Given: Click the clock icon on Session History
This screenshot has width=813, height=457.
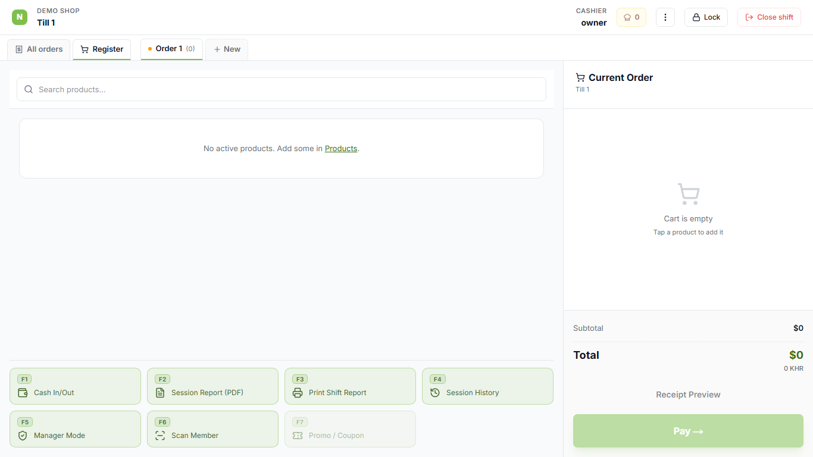Looking at the screenshot, I should pyautogui.click(x=435, y=393).
